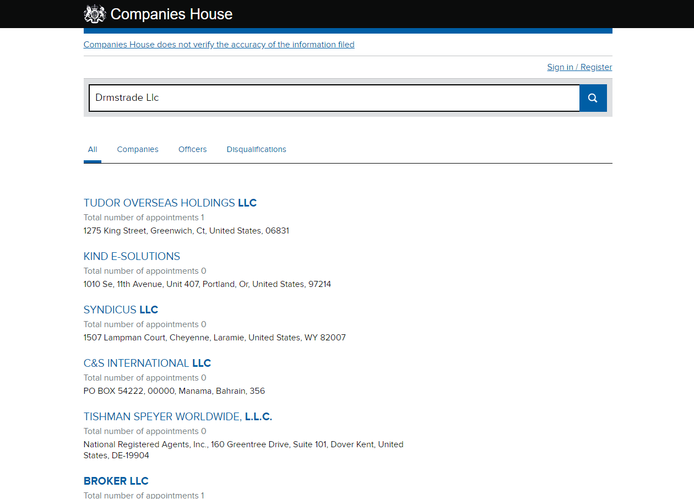Switch to the Officers tab
The height and width of the screenshot is (499, 694).
coord(192,149)
